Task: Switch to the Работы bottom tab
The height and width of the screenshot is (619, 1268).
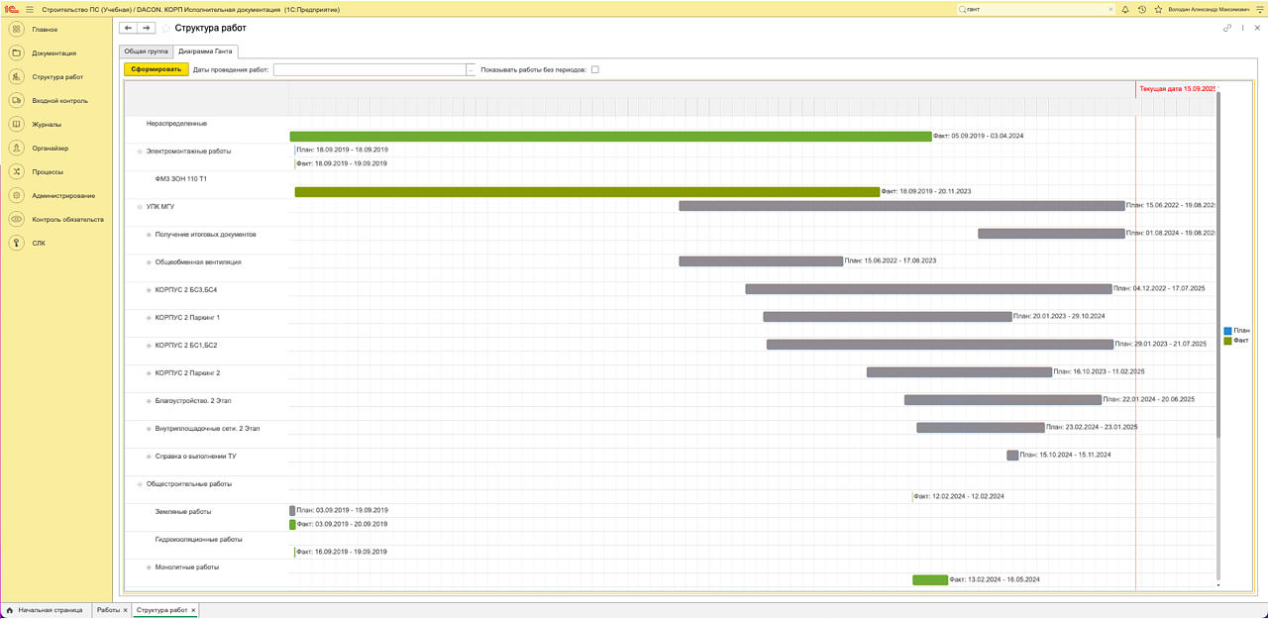Action: 107,610
